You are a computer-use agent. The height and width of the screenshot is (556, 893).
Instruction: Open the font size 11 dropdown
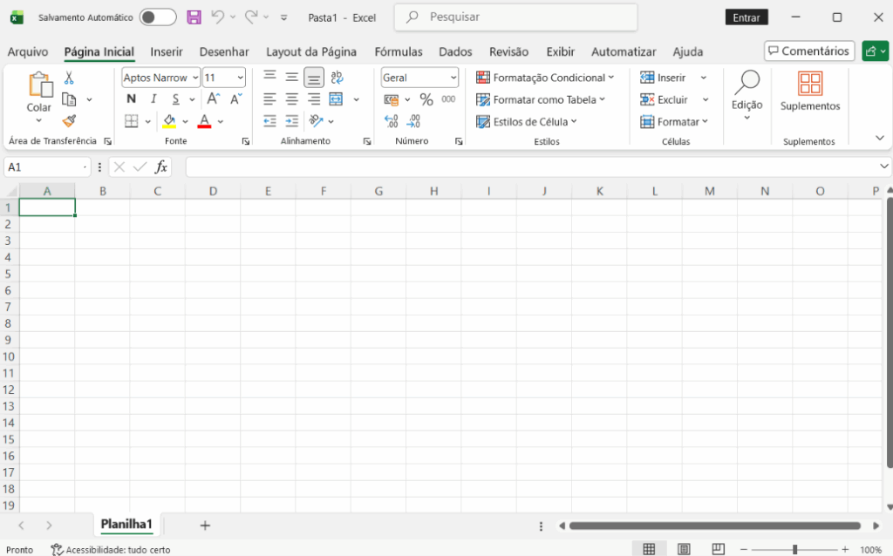click(241, 78)
